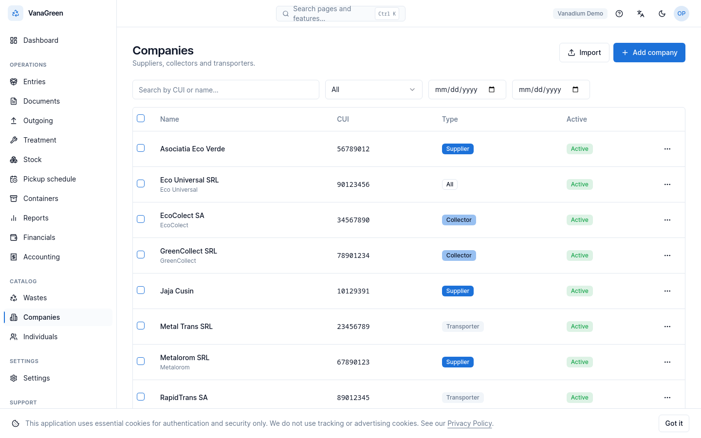Viewport: 701px width, 438px height.
Task: Select the Jaja Cusin row checkbox
Action: (x=141, y=290)
